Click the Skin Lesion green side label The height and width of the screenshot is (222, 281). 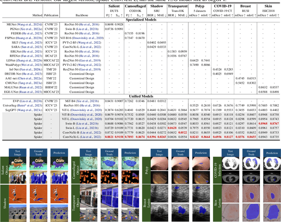coord(217,203)
